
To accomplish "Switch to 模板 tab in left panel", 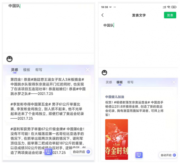I will point(27,70).
